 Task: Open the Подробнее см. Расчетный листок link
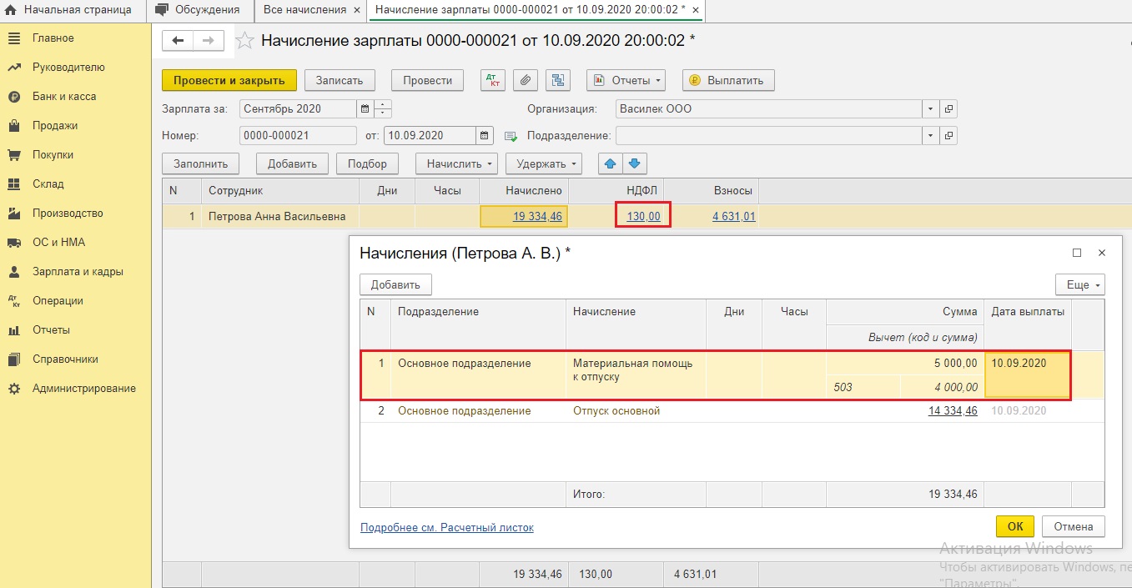(x=447, y=527)
